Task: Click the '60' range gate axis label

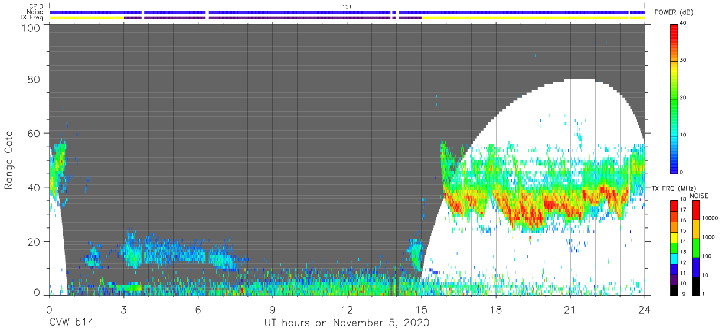Action: (34, 134)
